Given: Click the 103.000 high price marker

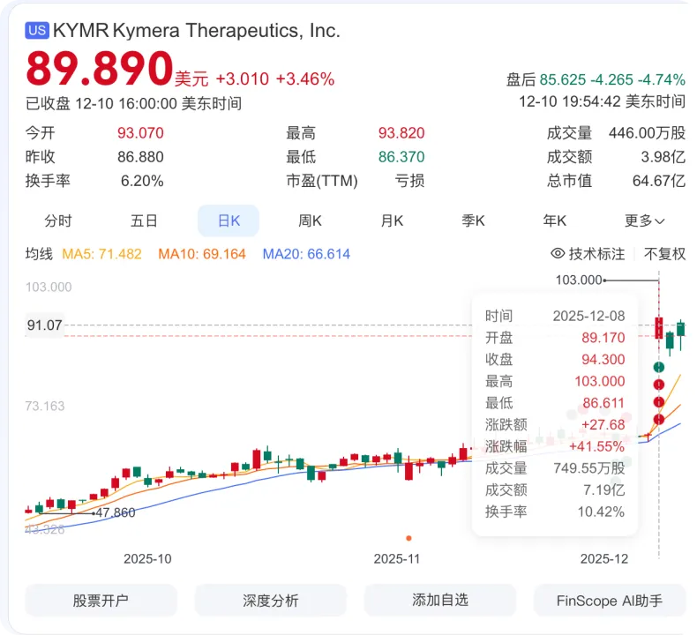Looking at the screenshot, I should coord(579,280).
